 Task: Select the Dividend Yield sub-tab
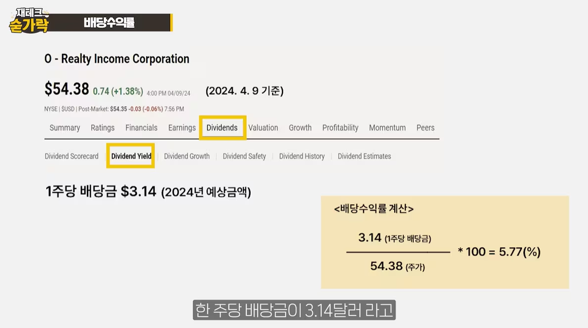(131, 157)
